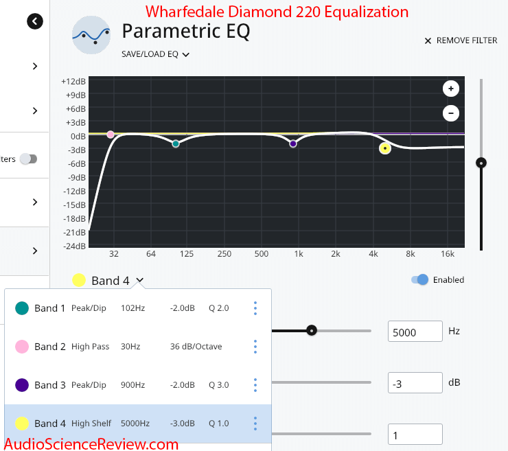Zoom out the EQ graph with minus button
The width and height of the screenshot is (508, 451).
[450, 113]
